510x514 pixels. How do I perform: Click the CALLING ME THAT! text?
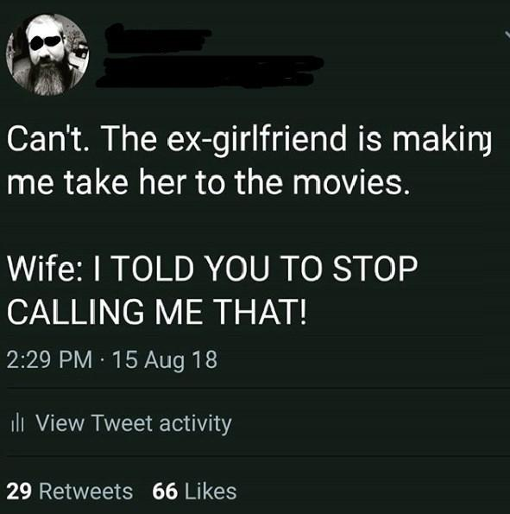(158, 312)
